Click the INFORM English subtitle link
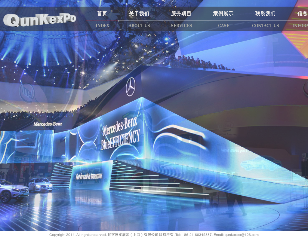 [300, 26]
